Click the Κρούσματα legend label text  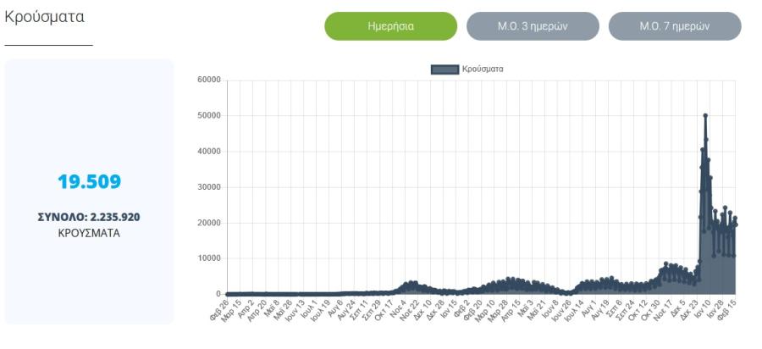(x=483, y=69)
